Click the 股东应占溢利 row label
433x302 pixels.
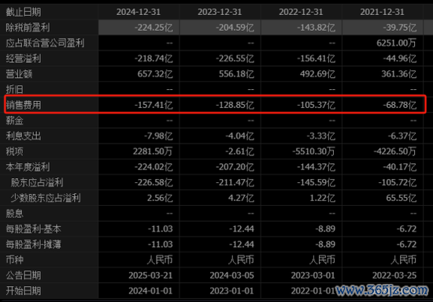pos(37,182)
